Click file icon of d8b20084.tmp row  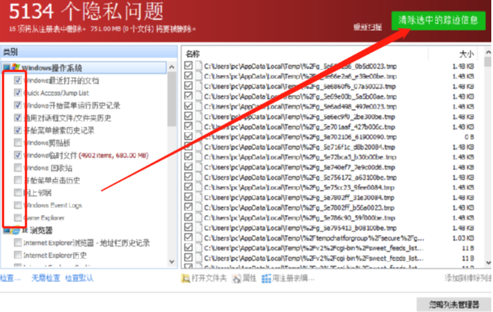click(x=199, y=147)
